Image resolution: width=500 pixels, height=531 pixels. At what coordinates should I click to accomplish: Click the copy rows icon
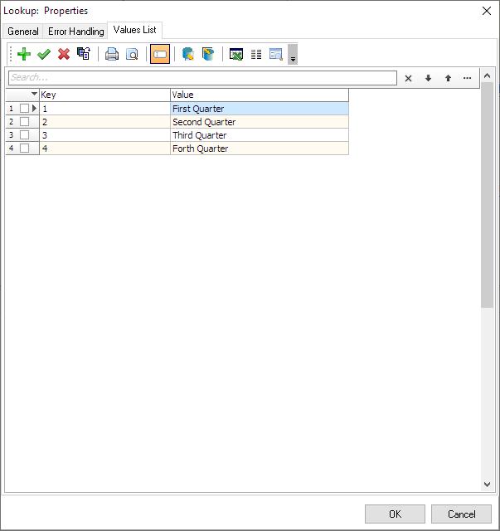tap(84, 54)
